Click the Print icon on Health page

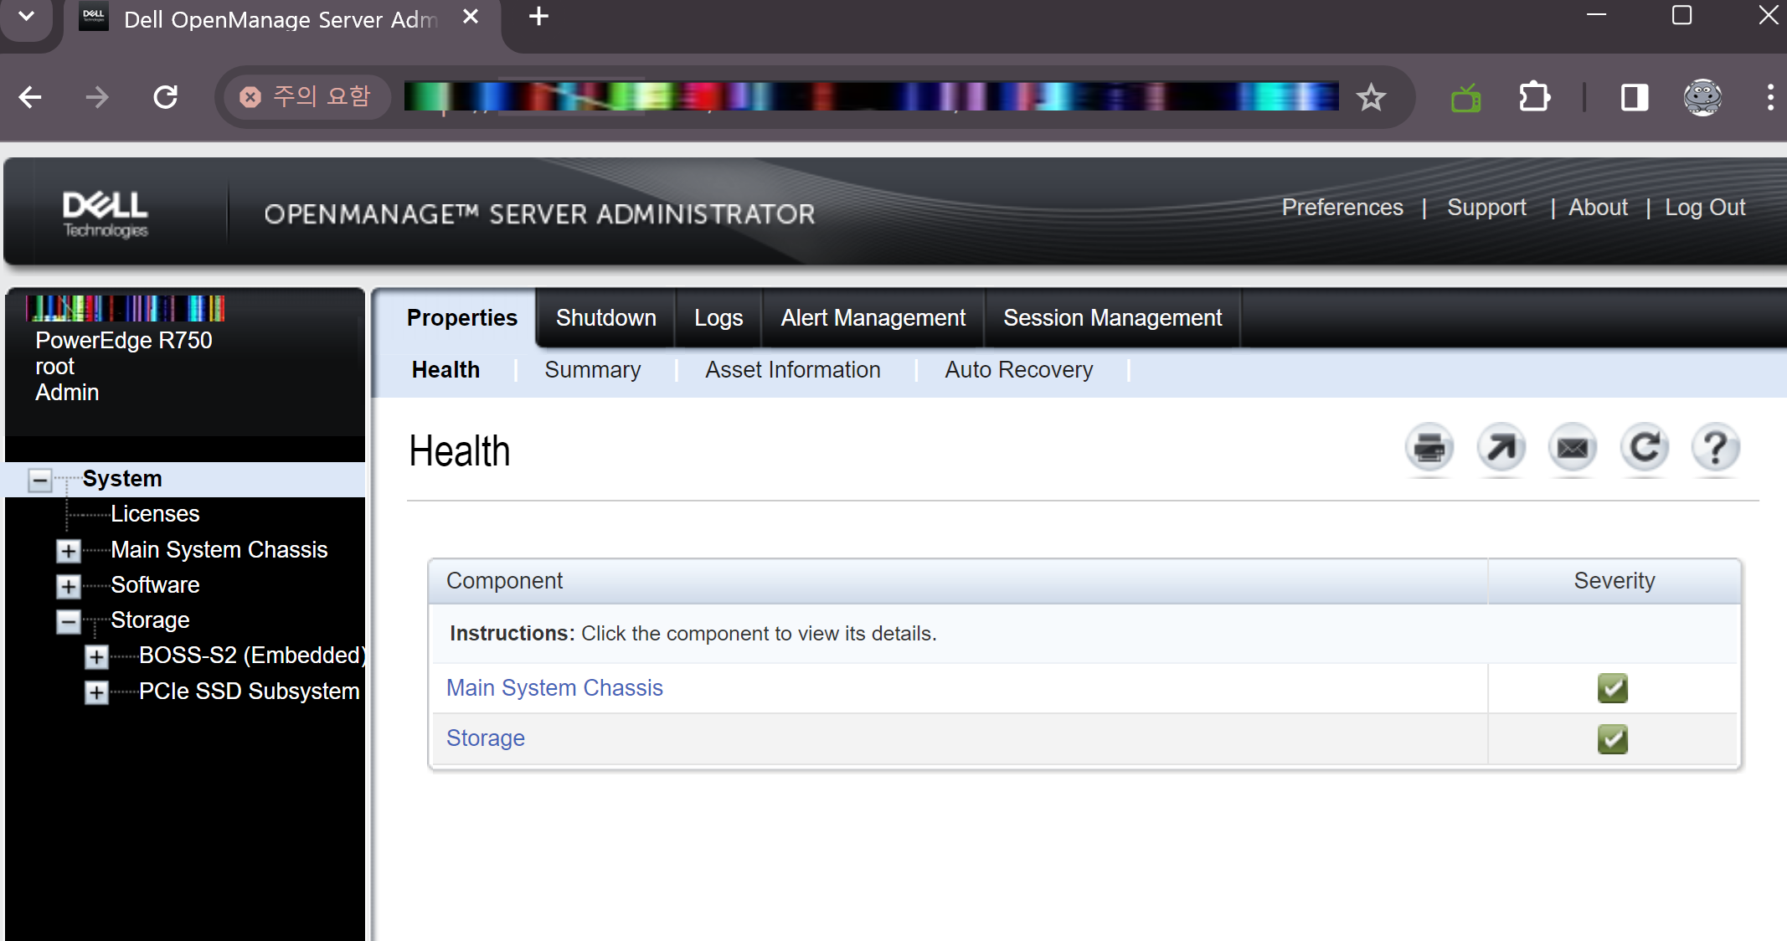click(x=1429, y=448)
